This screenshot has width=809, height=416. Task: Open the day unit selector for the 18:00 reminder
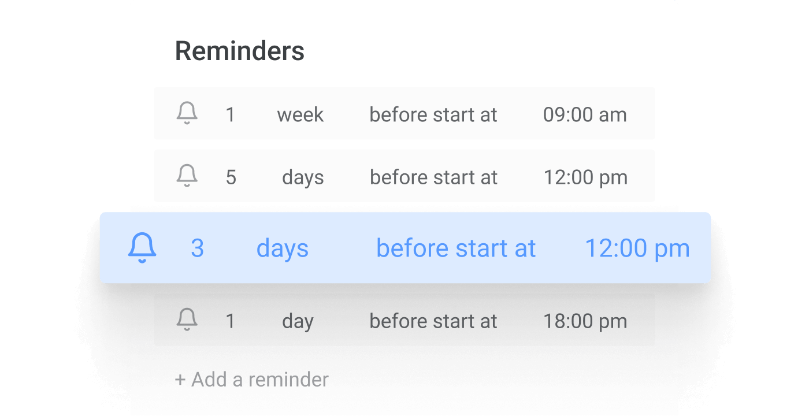click(x=298, y=321)
